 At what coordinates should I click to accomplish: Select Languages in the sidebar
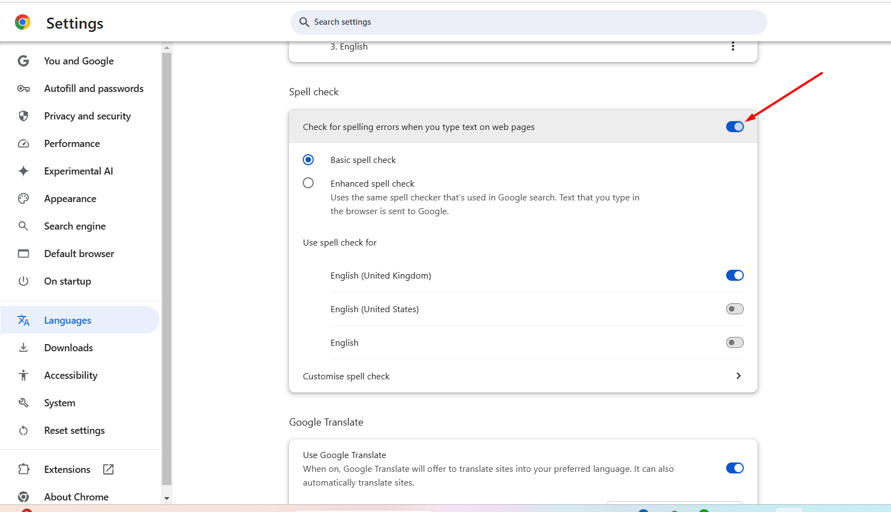tap(79, 320)
